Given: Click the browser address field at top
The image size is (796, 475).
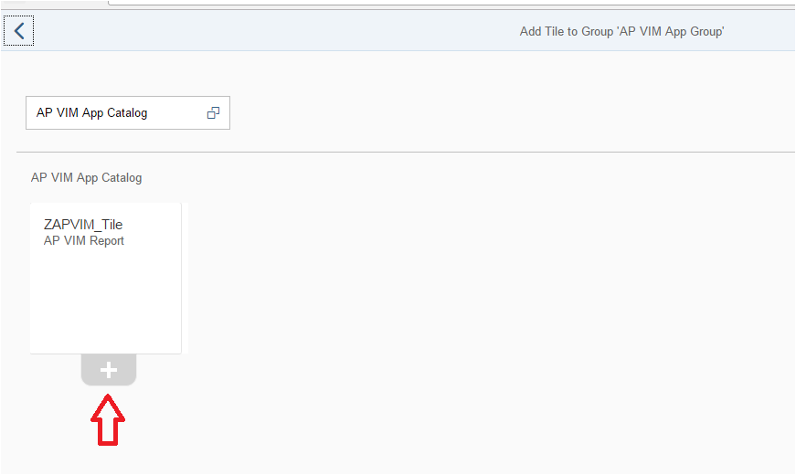Looking at the screenshot, I should click(451, 3).
